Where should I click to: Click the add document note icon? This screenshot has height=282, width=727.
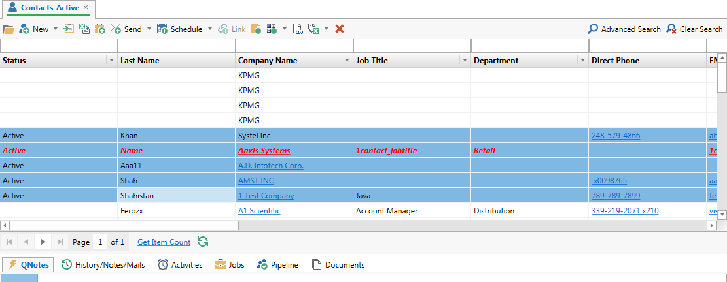click(x=256, y=29)
